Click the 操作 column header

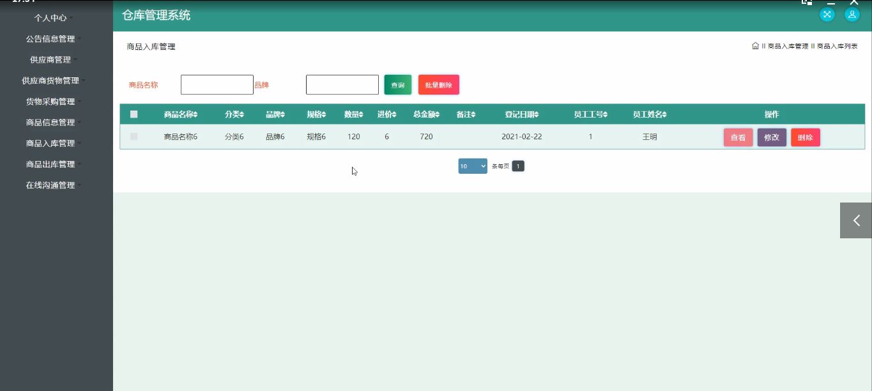pyautogui.click(x=772, y=114)
